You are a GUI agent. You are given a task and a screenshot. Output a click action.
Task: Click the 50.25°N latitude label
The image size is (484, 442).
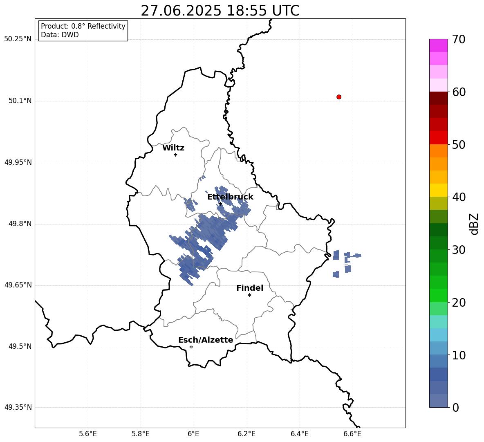coord(18,39)
